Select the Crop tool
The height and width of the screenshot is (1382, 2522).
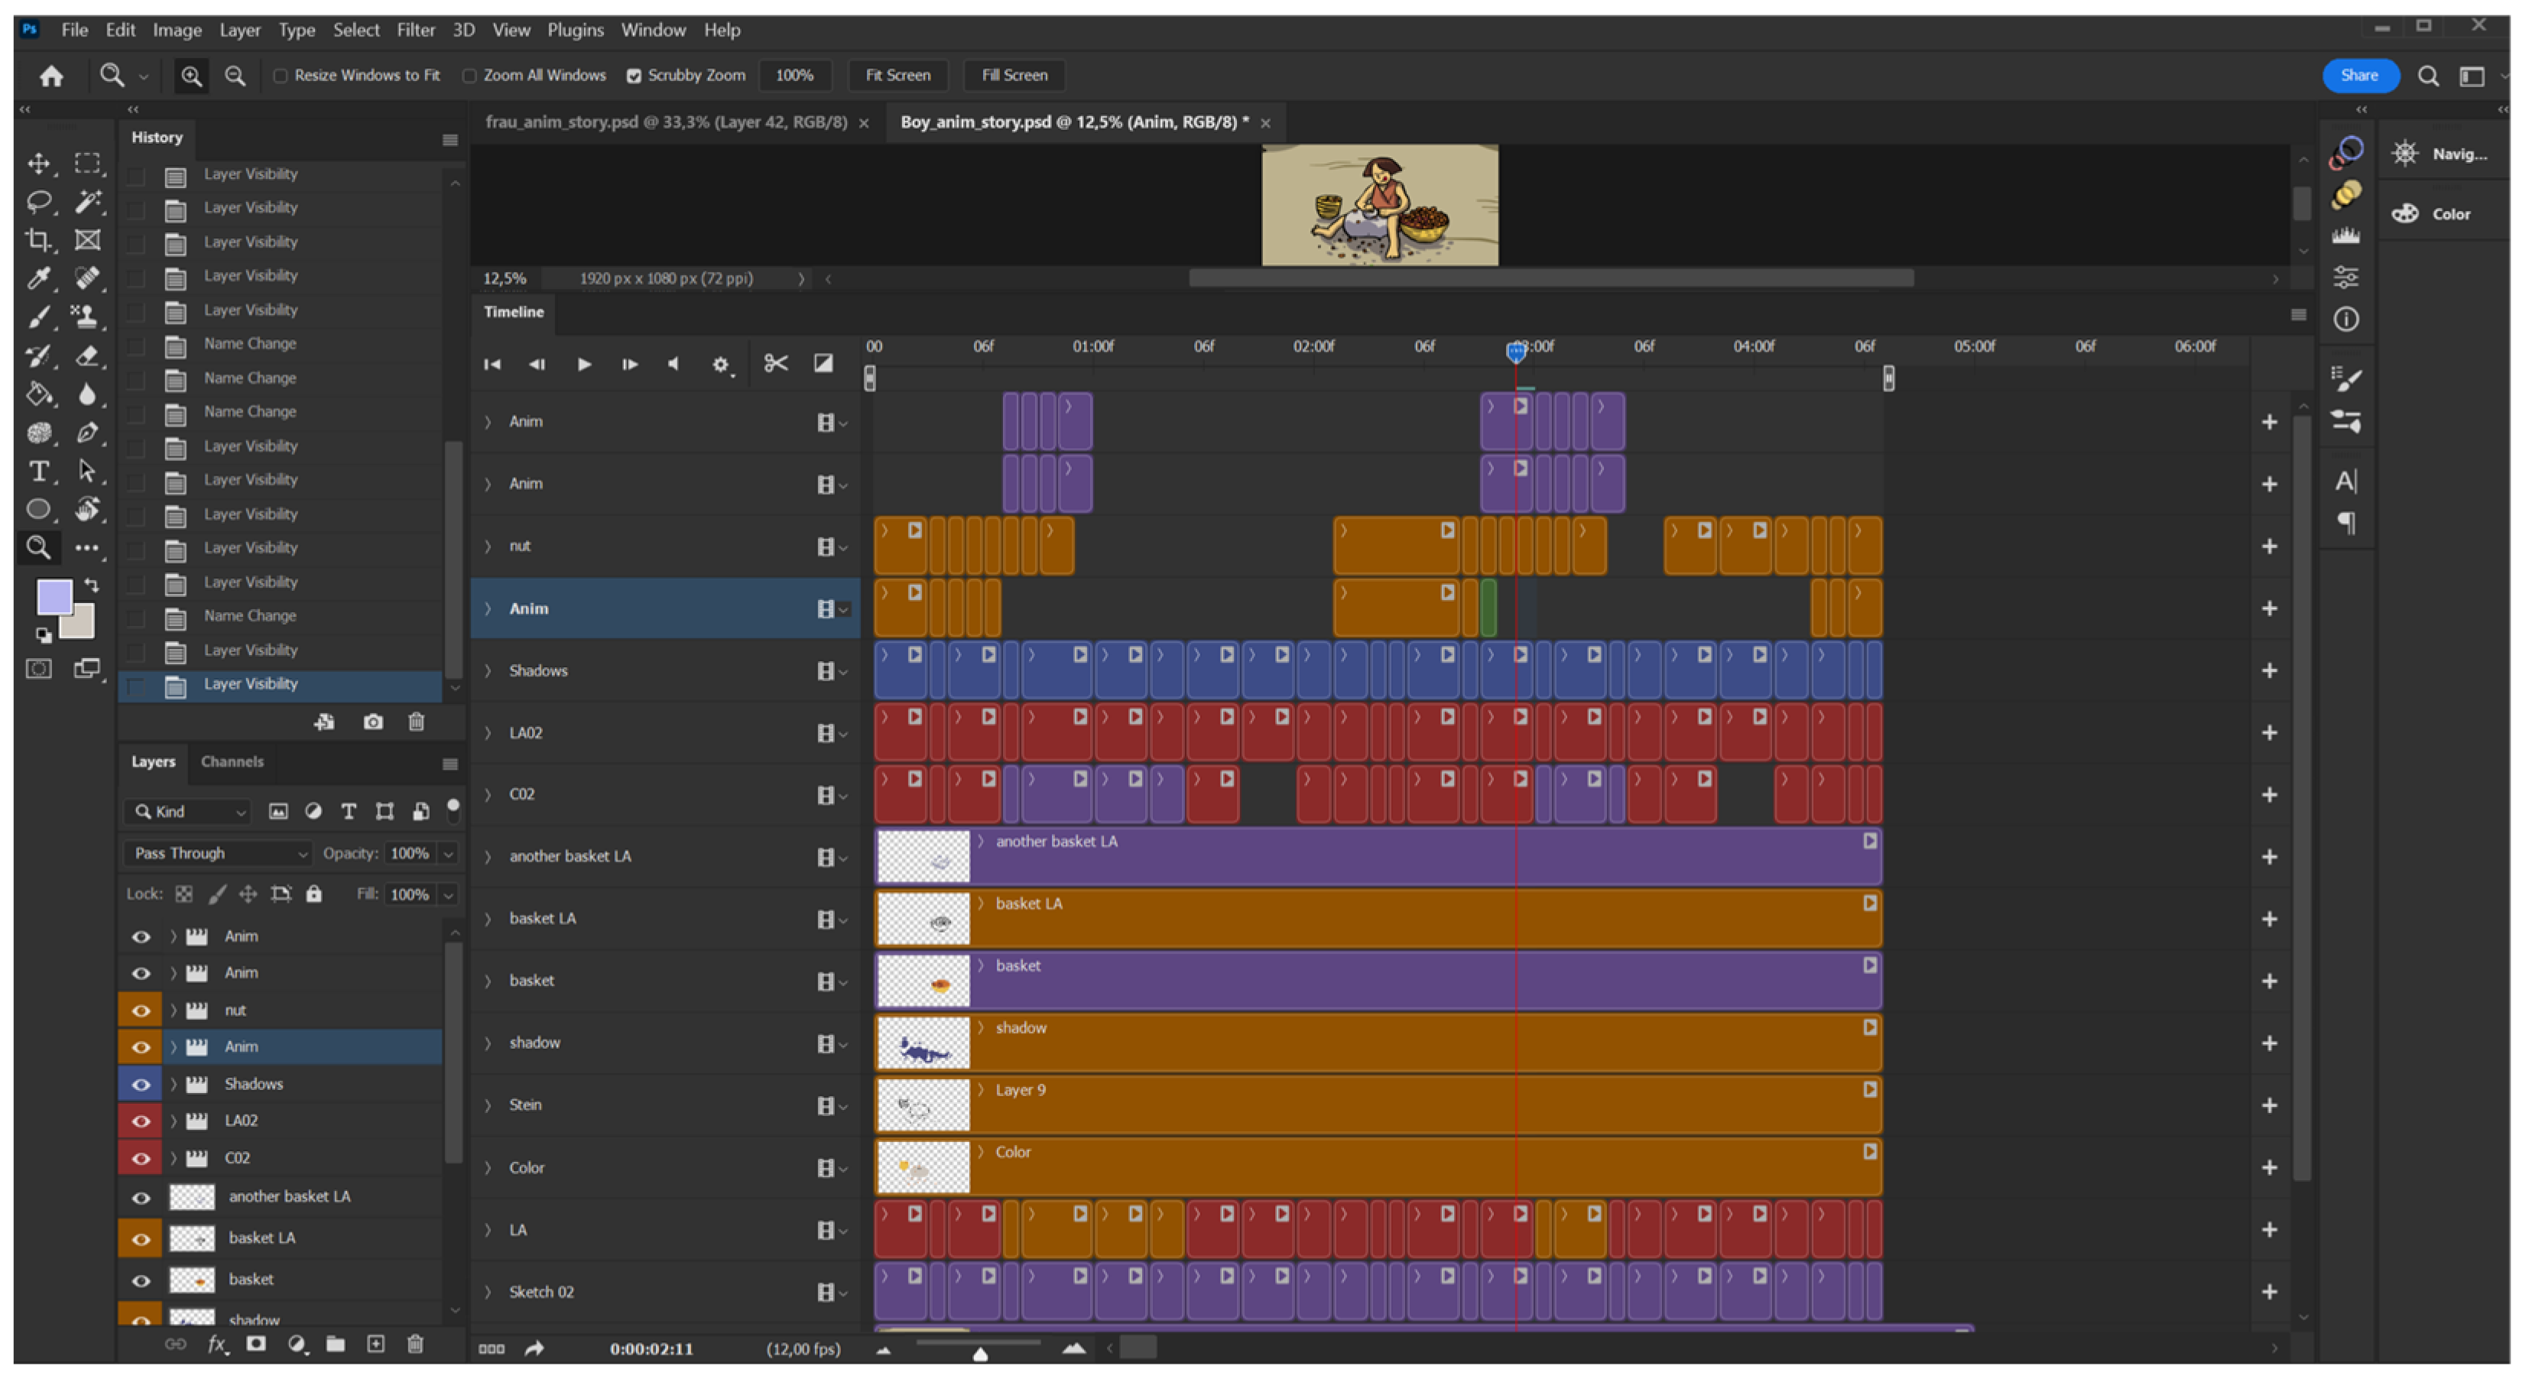38,240
